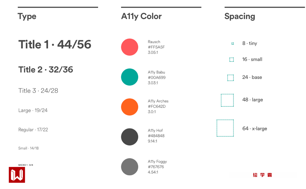Image resolution: width=306 pixels, height=189 pixels.
Task: Click the A11y Color section heading
Action: point(141,16)
